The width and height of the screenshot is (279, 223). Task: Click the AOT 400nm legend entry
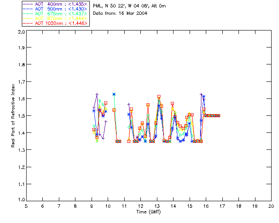(56, 4)
